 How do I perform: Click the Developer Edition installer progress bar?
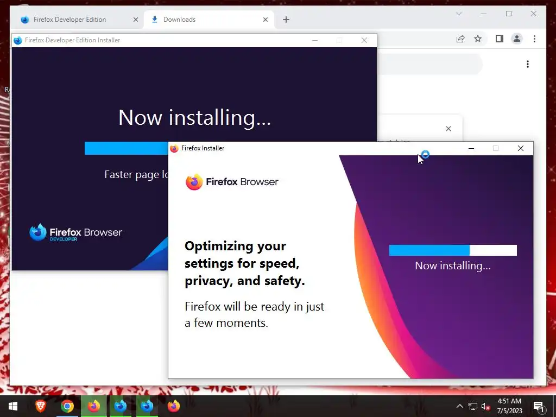pyautogui.click(x=126, y=148)
